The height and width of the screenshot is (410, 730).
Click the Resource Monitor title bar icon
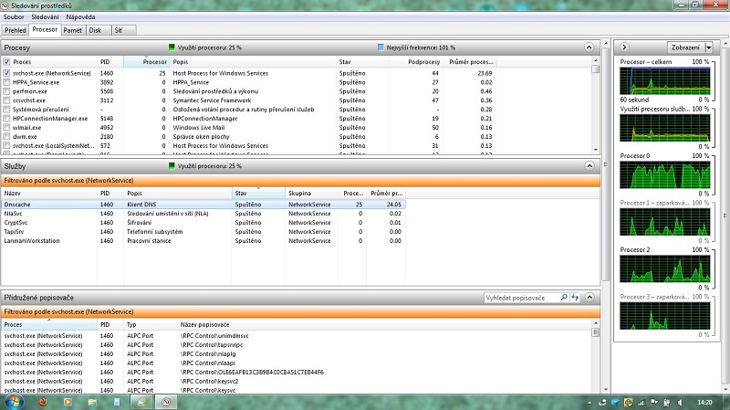pos(6,5)
